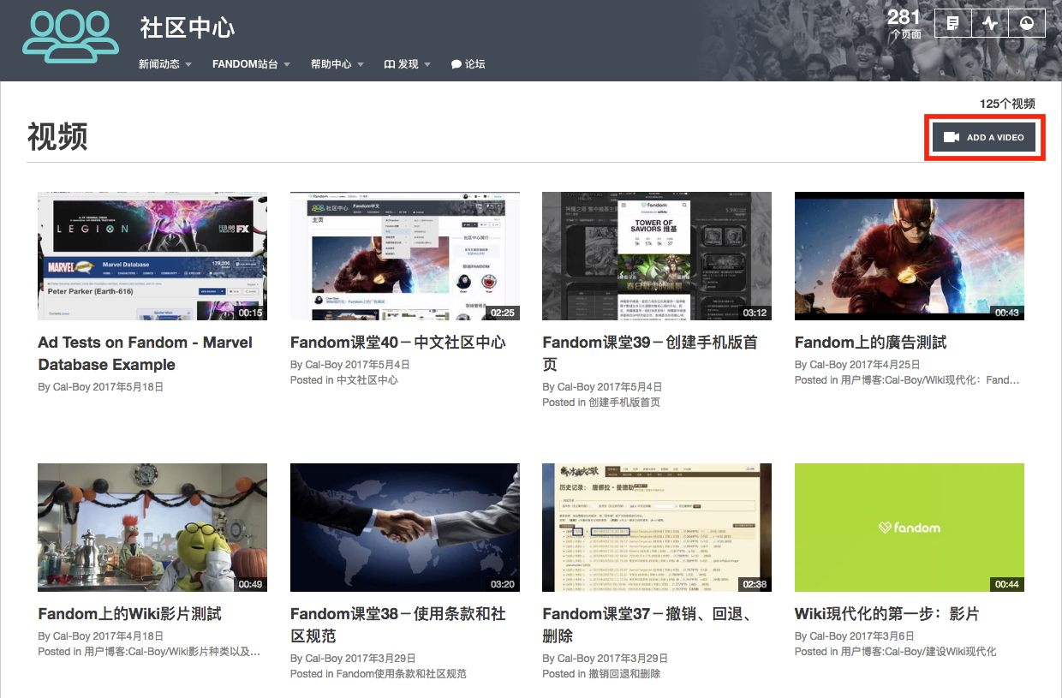
Task: Open title Fandom上的Wiki影片測試
Action: click(130, 614)
